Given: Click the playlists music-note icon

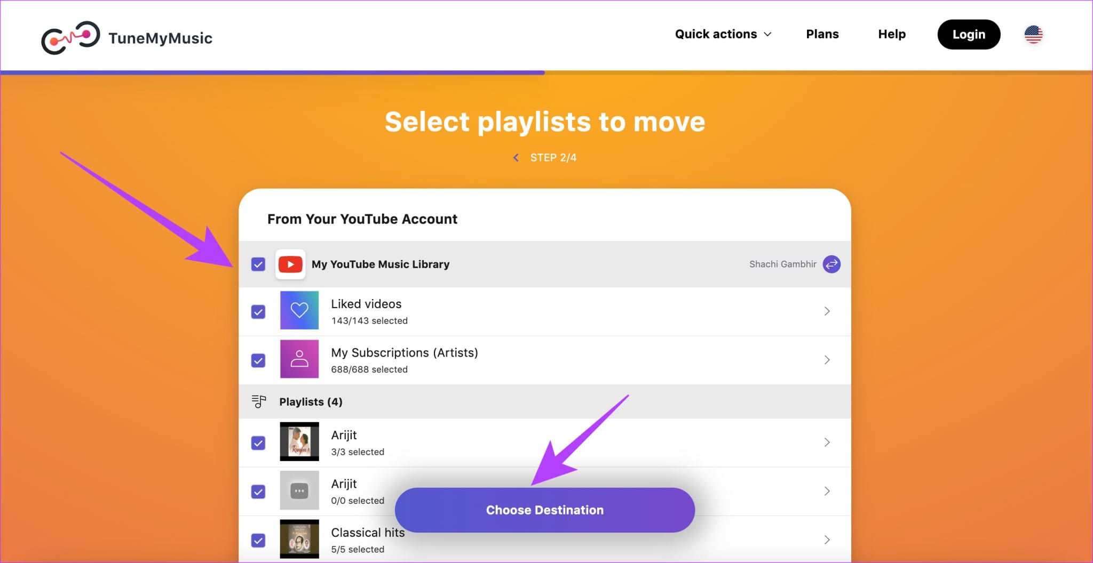Looking at the screenshot, I should (259, 401).
